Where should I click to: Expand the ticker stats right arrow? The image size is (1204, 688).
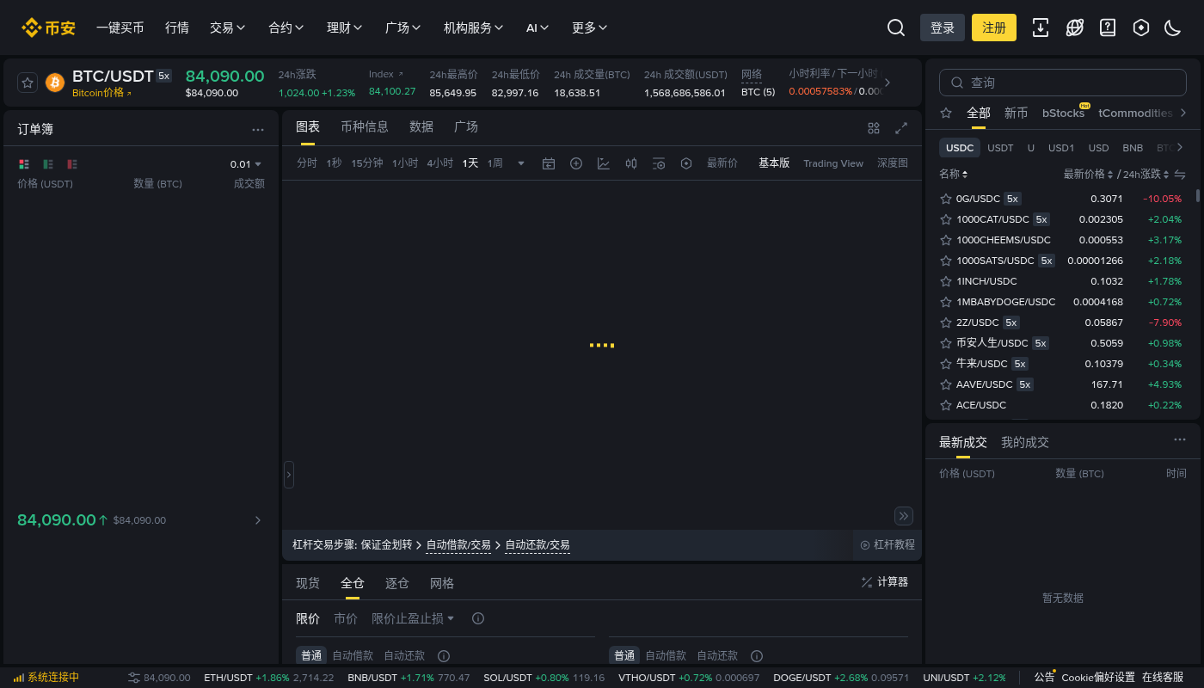[888, 83]
